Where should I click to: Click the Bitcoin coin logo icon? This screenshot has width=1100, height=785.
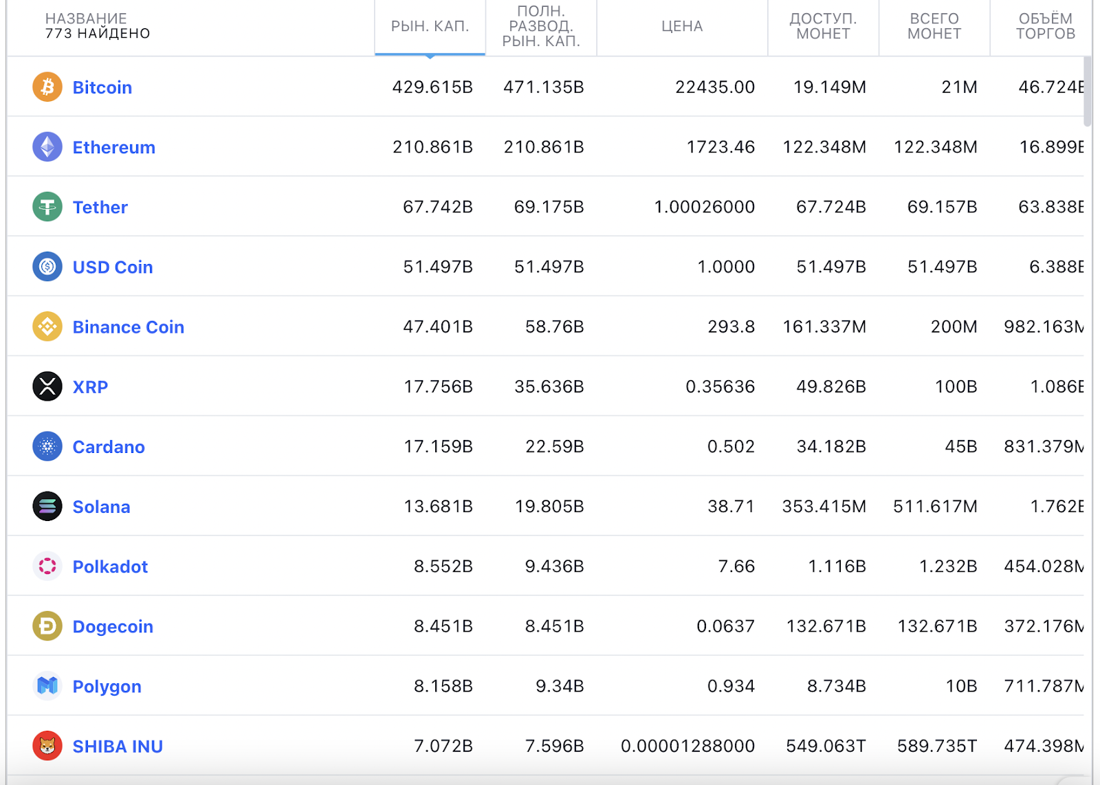point(47,87)
